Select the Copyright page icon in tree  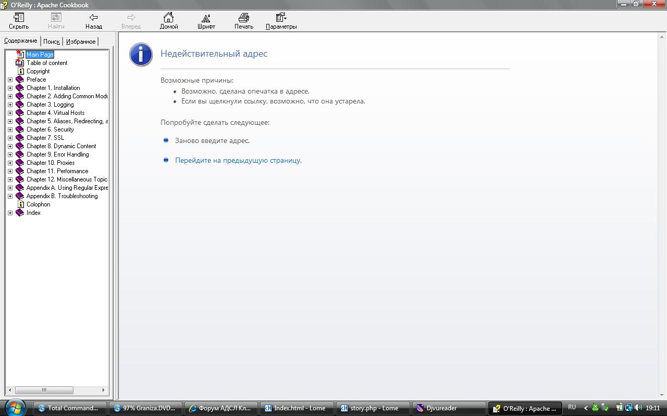click(21, 71)
